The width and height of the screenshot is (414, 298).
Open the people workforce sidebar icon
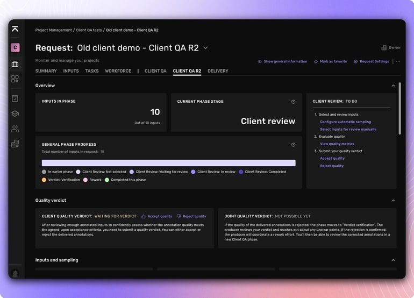pos(15,129)
